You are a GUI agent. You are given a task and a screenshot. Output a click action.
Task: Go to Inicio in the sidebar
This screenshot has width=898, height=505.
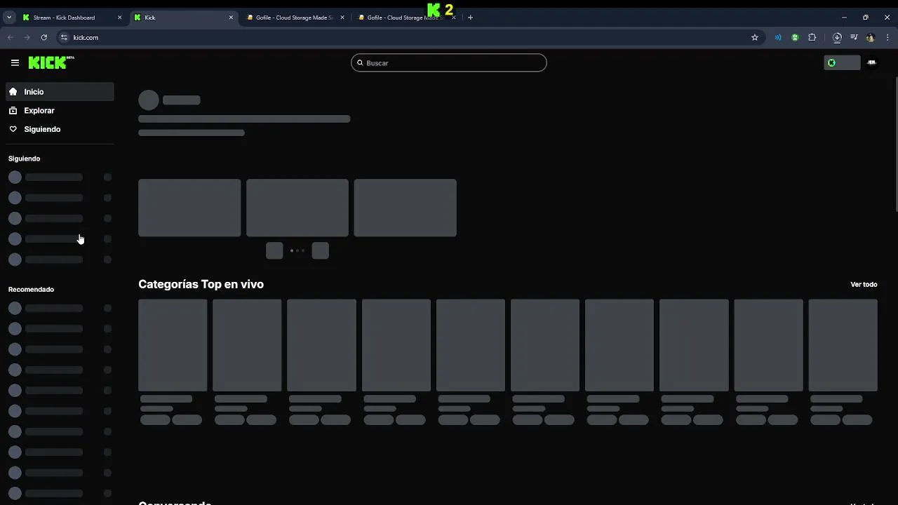60,92
